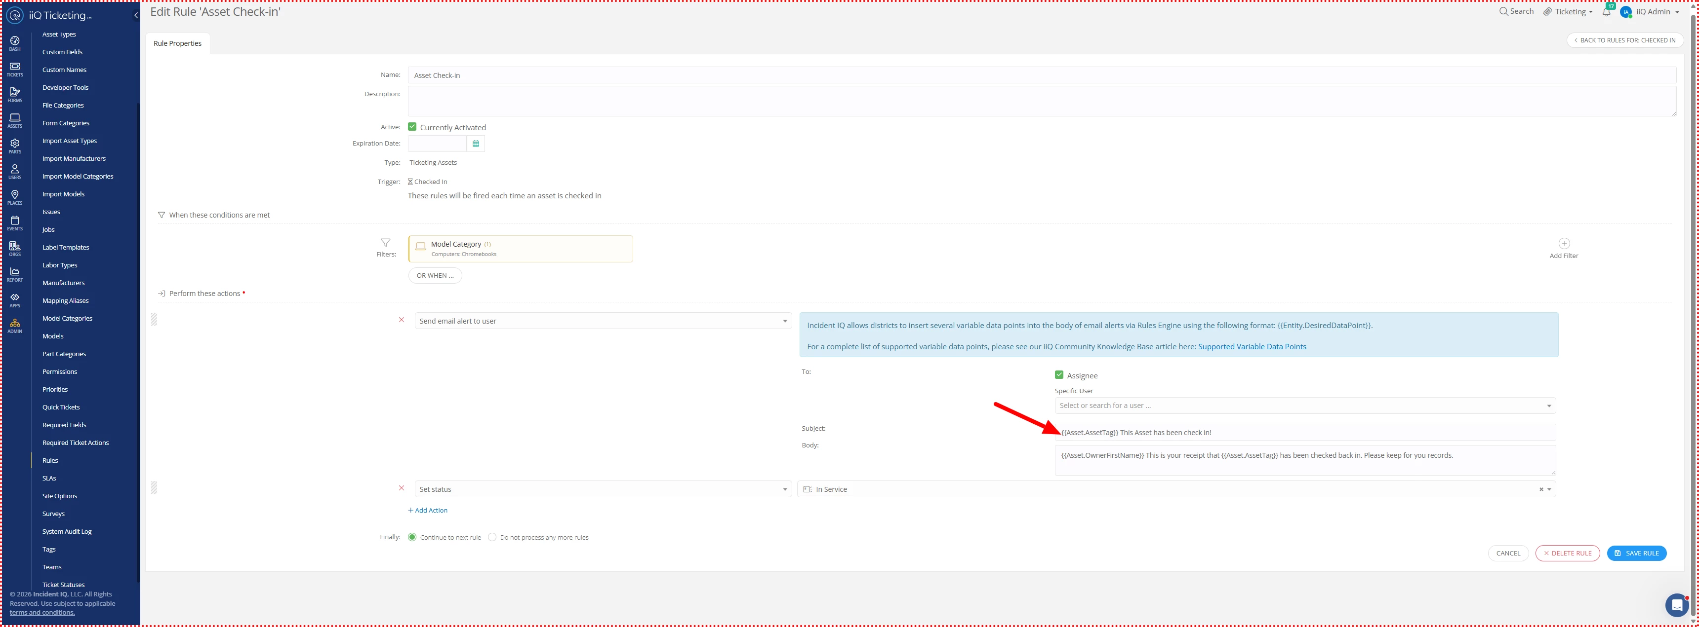Expand the Send email alert action dropdown
The width and height of the screenshot is (1699, 627).
point(602,321)
